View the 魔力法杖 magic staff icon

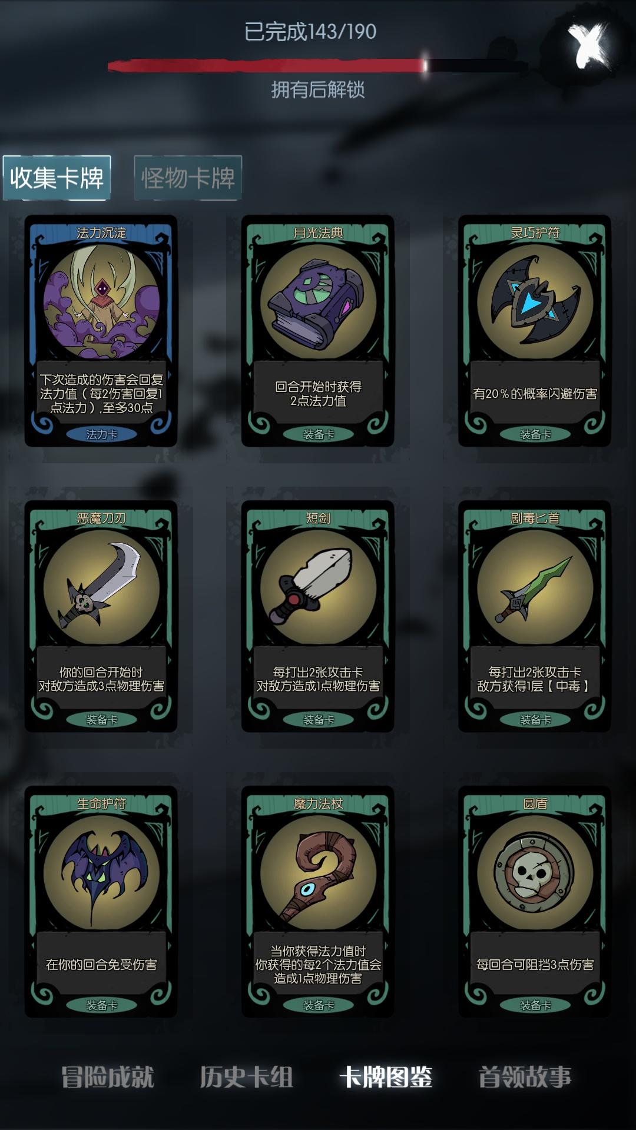click(318, 872)
